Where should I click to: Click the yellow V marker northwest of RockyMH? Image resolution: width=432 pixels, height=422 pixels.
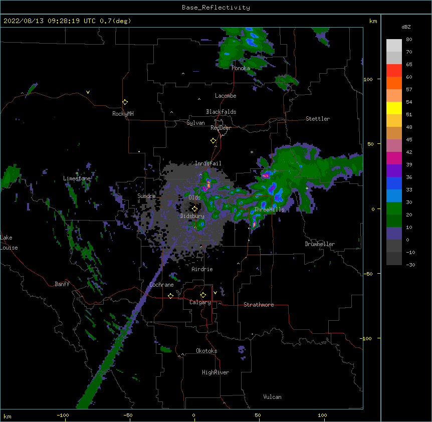pos(88,92)
